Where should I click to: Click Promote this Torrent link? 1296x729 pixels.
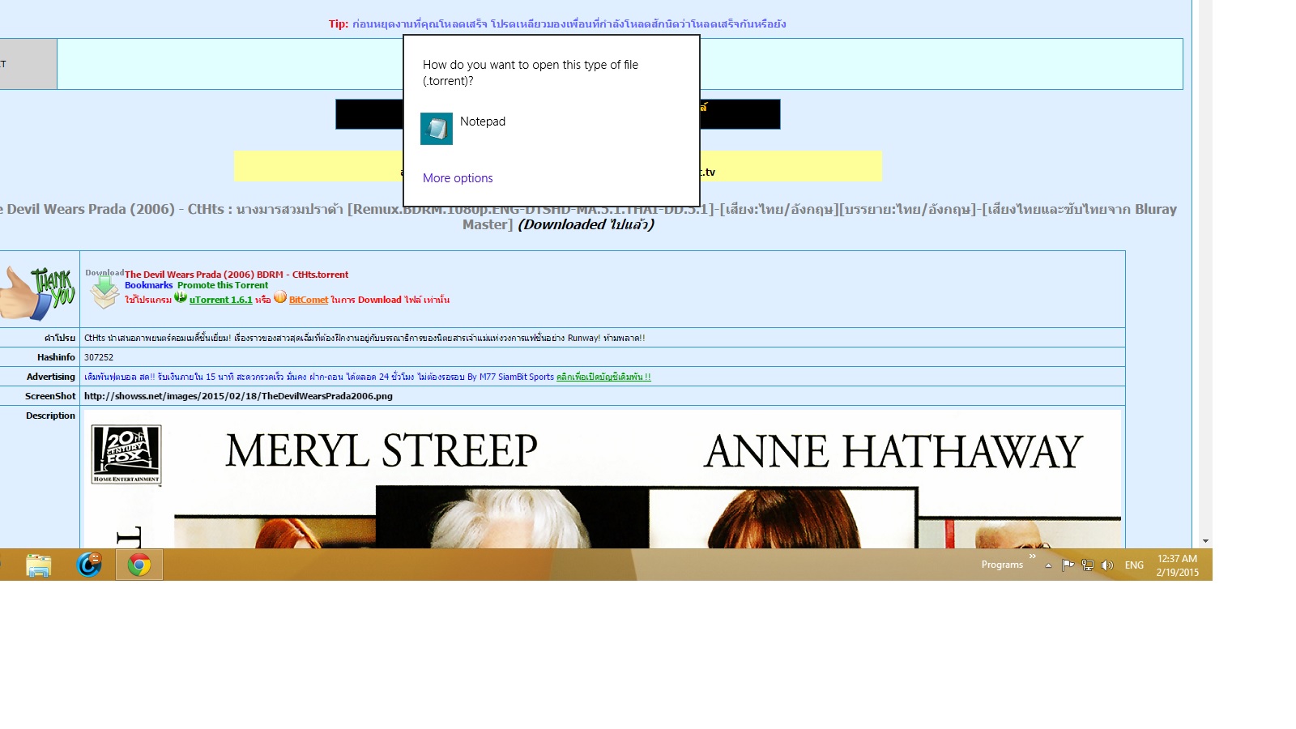pos(223,285)
